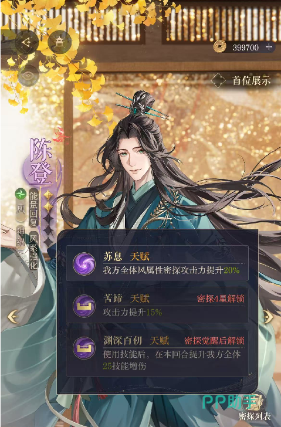The height and width of the screenshot is (427, 281).
Task: Select the 苏息 talent swirl icon
Action: (84, 263)
